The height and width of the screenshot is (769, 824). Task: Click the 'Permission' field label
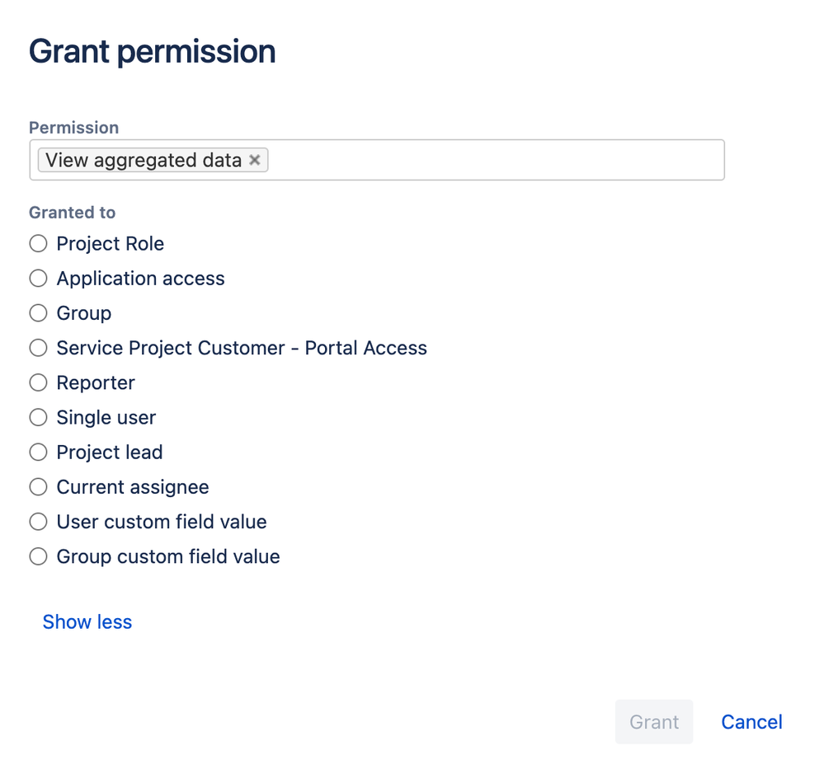point(74,128)
